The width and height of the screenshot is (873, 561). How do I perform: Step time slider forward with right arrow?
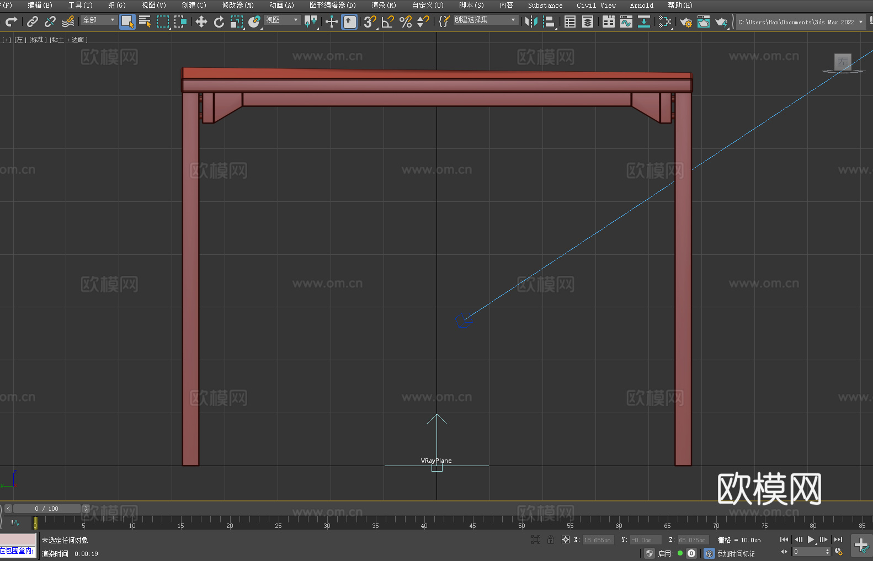[x=86, y=509]
